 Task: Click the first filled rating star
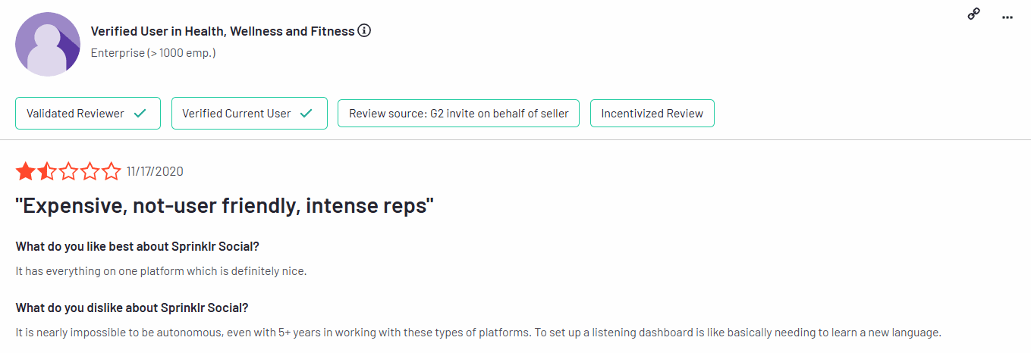pyautogui.click(x=25, y=171)
